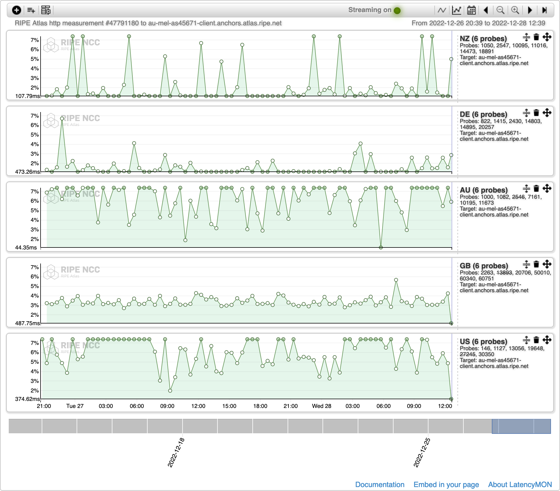
Task: Jump to latest data icon
Action: point(544,10)
